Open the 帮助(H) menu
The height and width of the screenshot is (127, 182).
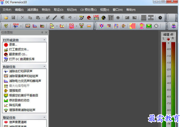pyautogui.click(x=131, y=10)
